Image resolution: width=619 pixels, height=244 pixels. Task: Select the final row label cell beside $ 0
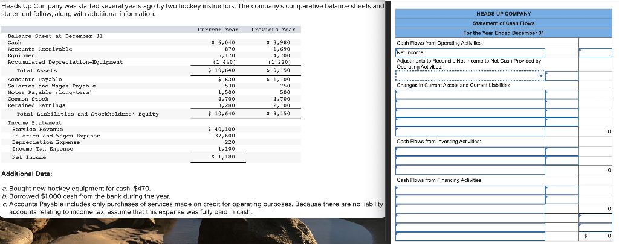(x=470, y=236)
